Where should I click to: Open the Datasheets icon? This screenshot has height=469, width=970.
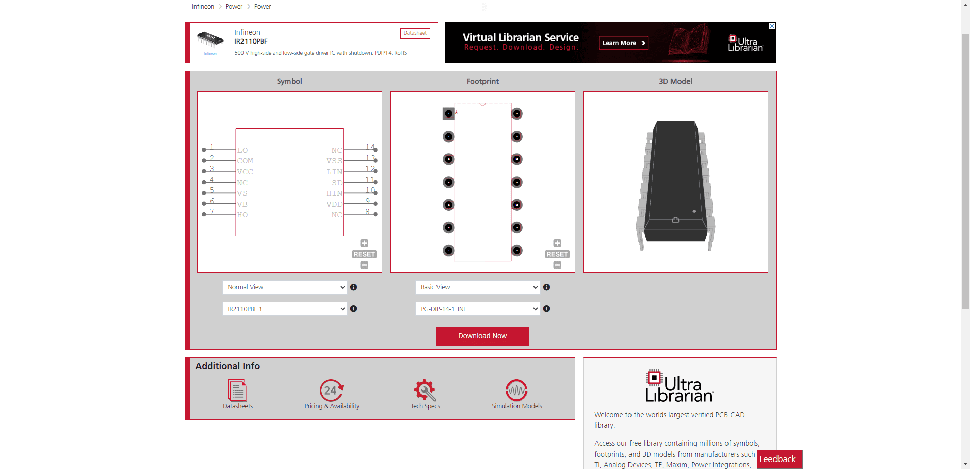click(x=237, y=390)
